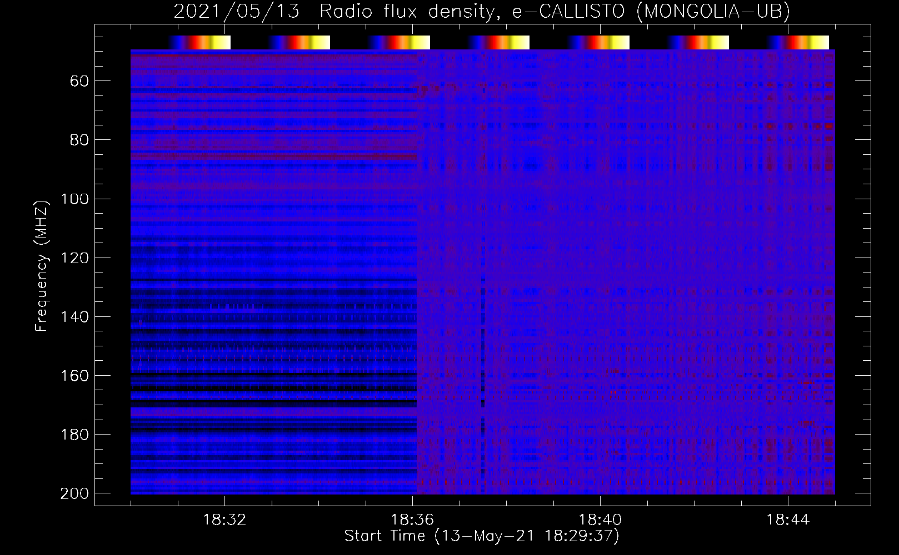Screen dimensions: 899x555
Task: Click the 80 MHz frequency tick label
Action: click(79, 140)
